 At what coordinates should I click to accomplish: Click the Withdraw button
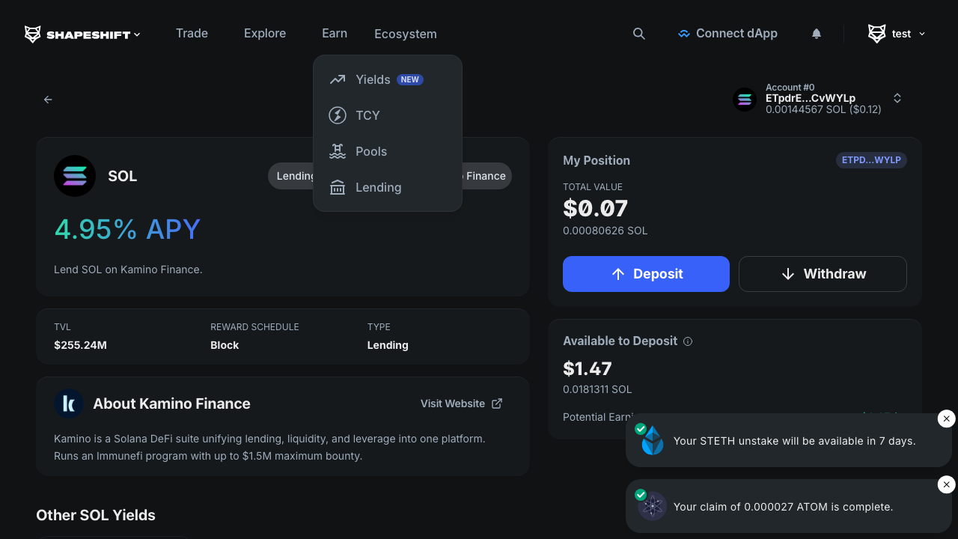pos(823,274)
